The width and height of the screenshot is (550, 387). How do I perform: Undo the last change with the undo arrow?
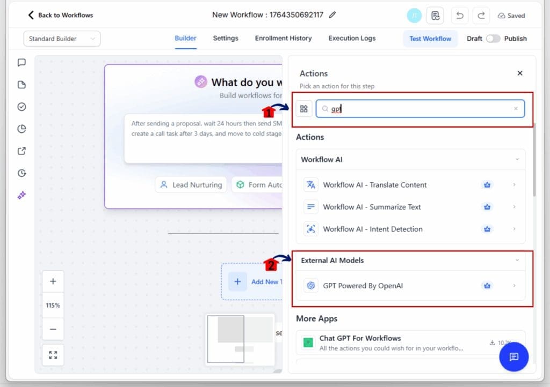coord(460,16)
